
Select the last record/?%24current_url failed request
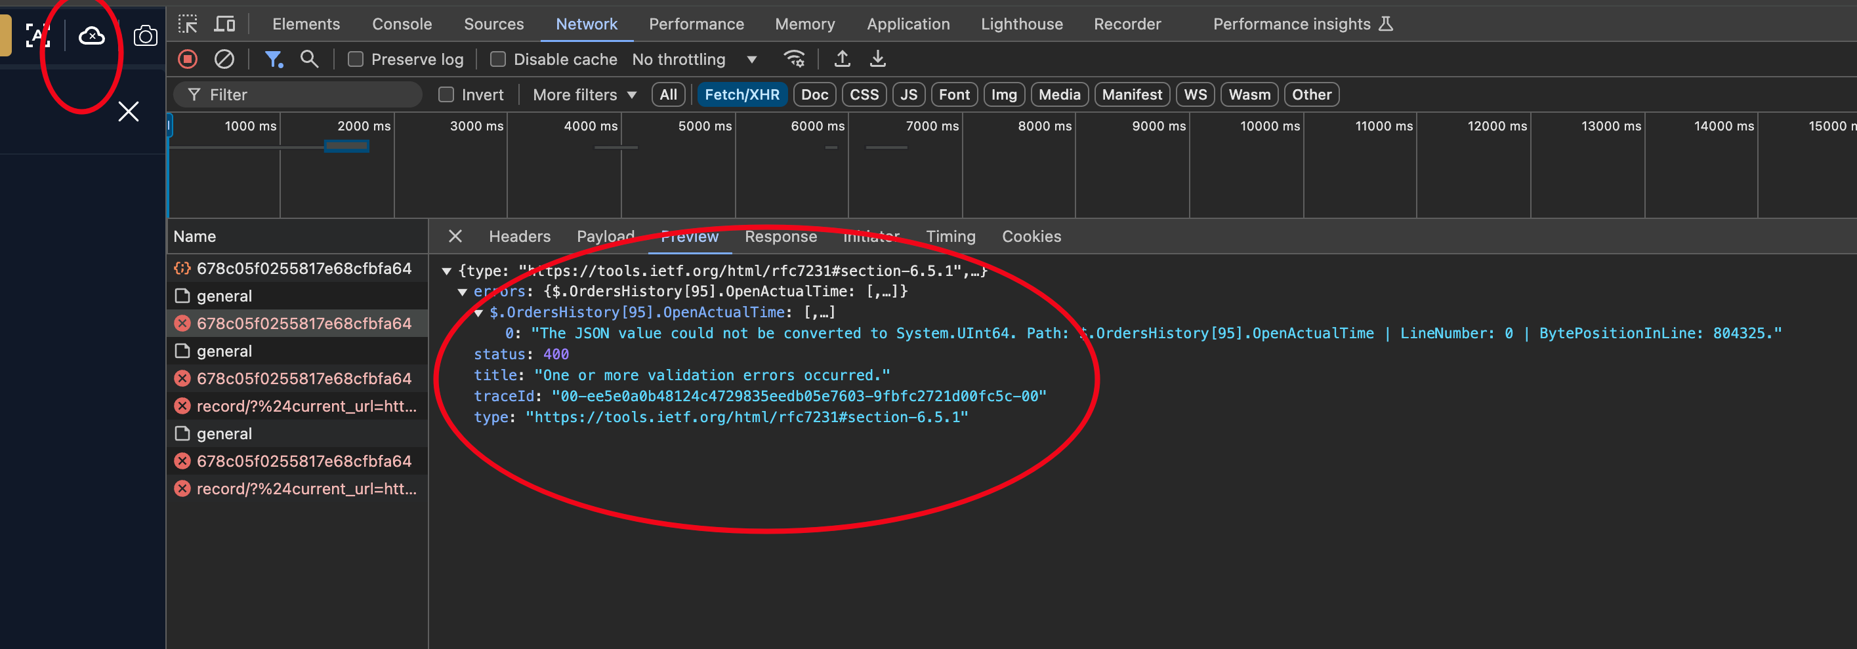pyautogui.click(x=298, y=488)
